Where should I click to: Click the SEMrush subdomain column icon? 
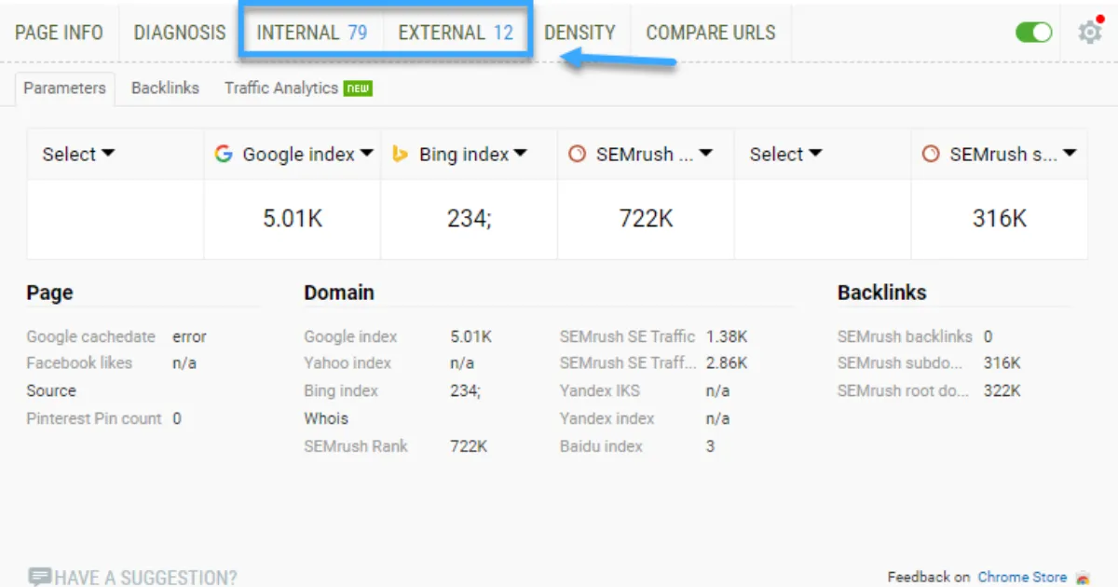click(x=931, y=154)
